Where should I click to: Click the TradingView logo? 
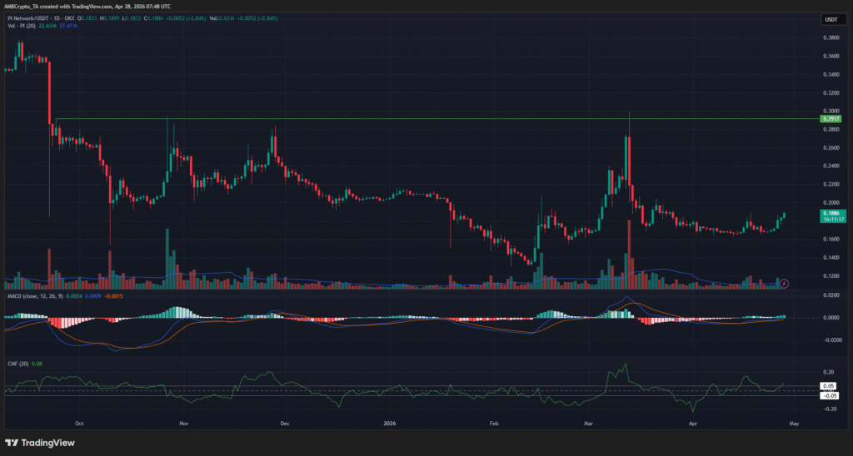click(40, 443)
